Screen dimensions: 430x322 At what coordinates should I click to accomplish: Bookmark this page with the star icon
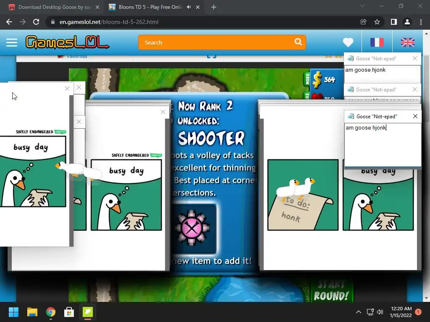coord(377,22)
